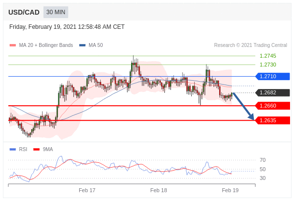Image resolution: width=292 pixels, height=200 pixels.
Task: Select the 1.2635 red target tag
Action: (272, 120)
